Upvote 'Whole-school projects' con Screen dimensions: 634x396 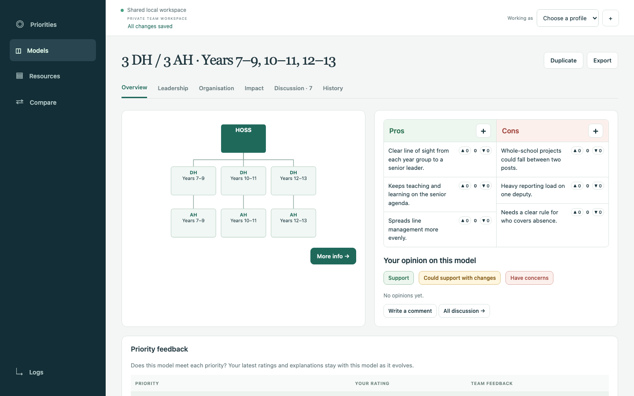pos(577,150)
